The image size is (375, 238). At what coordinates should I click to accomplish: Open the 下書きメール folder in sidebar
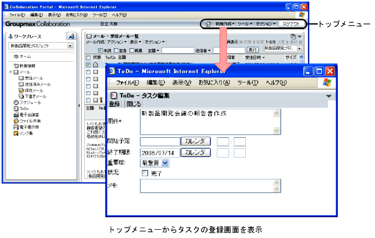point(32,96)
